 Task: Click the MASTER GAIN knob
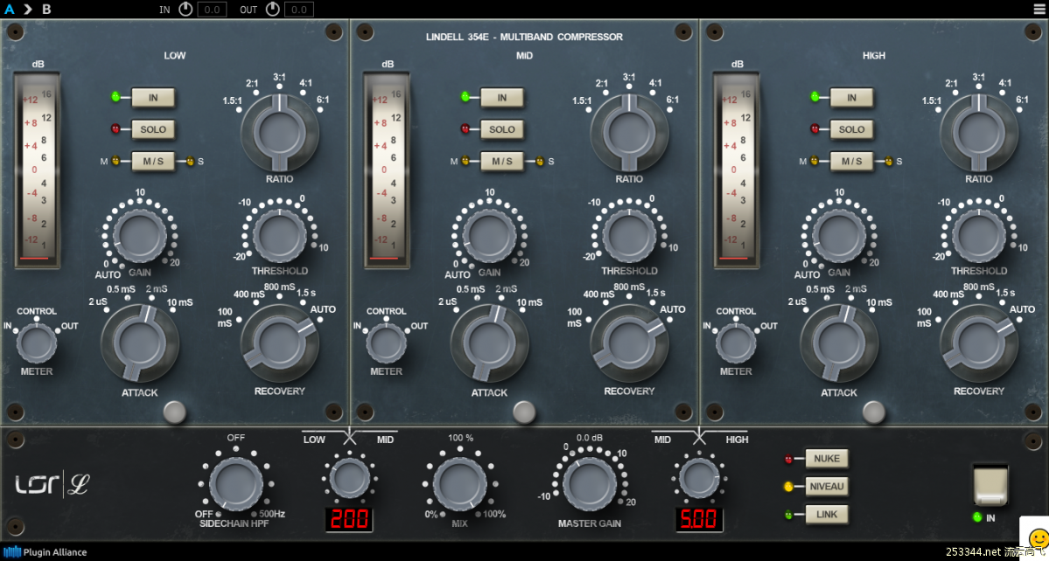point(590,485)
